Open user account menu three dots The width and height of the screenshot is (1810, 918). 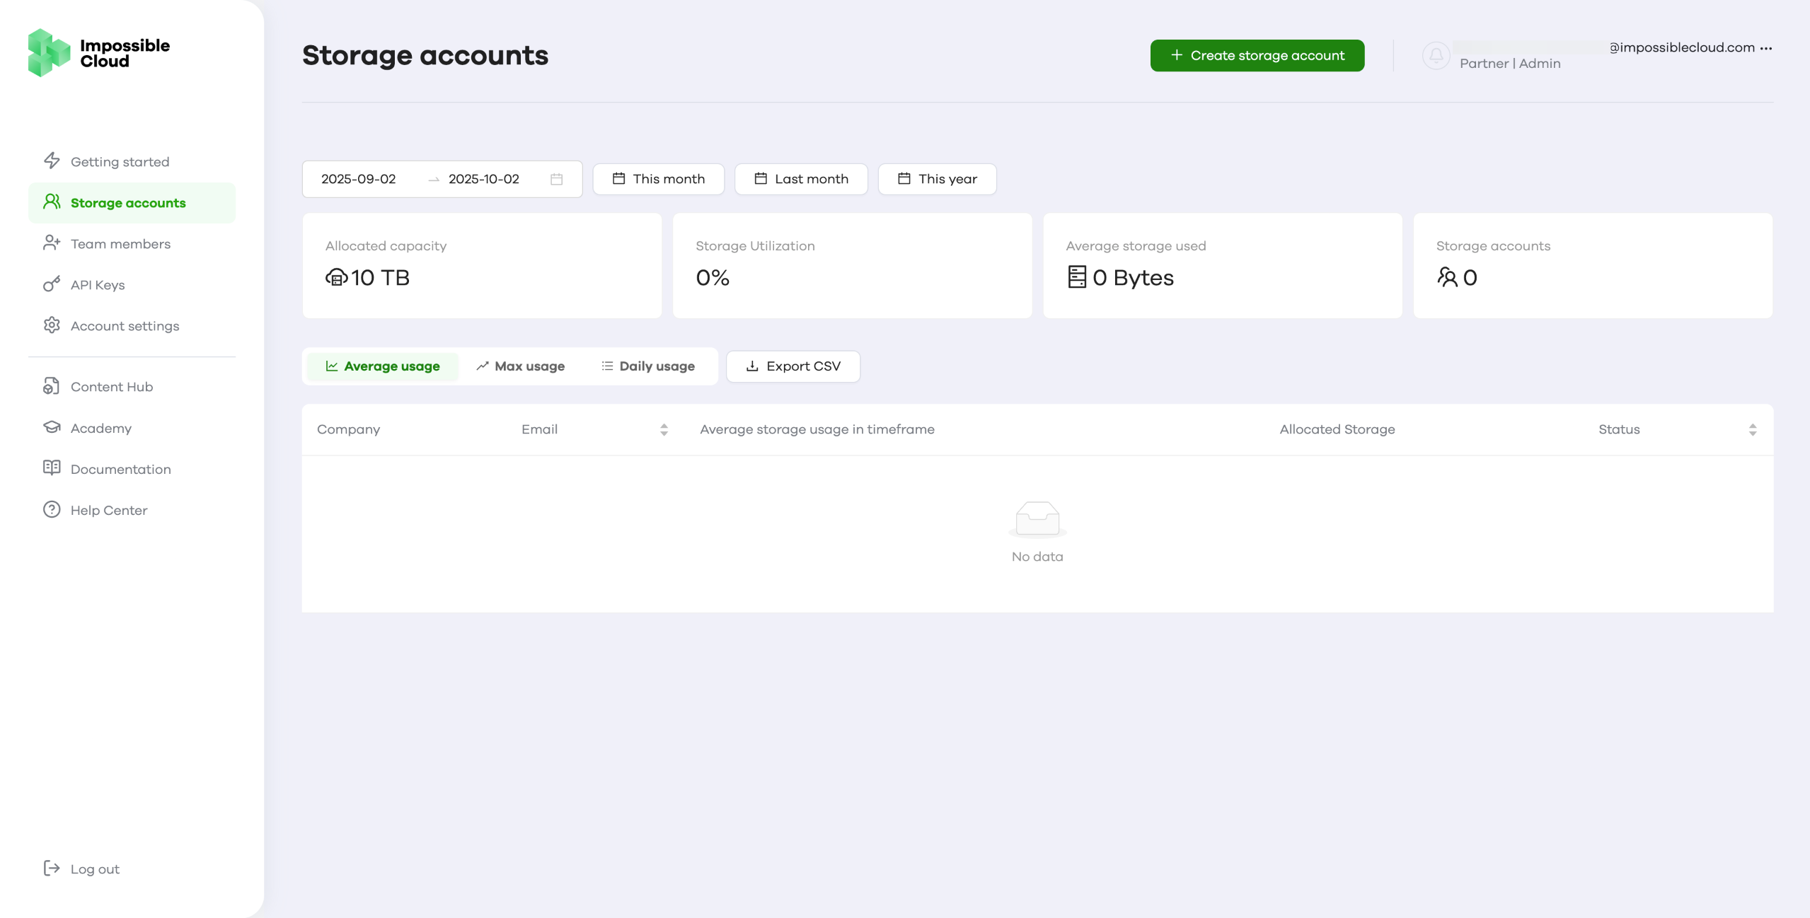coord(1766,48)
